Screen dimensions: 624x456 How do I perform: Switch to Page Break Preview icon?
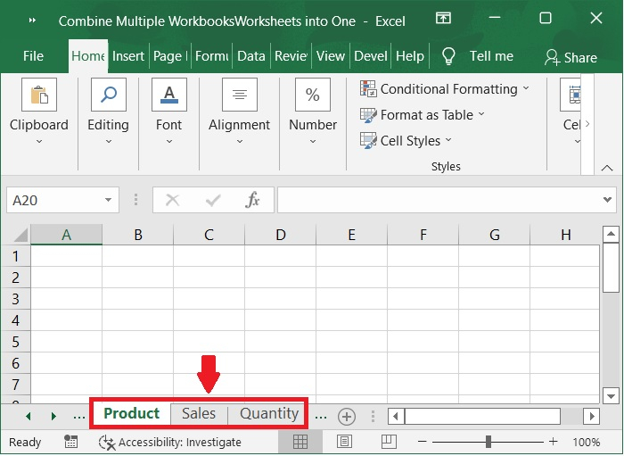389,441
